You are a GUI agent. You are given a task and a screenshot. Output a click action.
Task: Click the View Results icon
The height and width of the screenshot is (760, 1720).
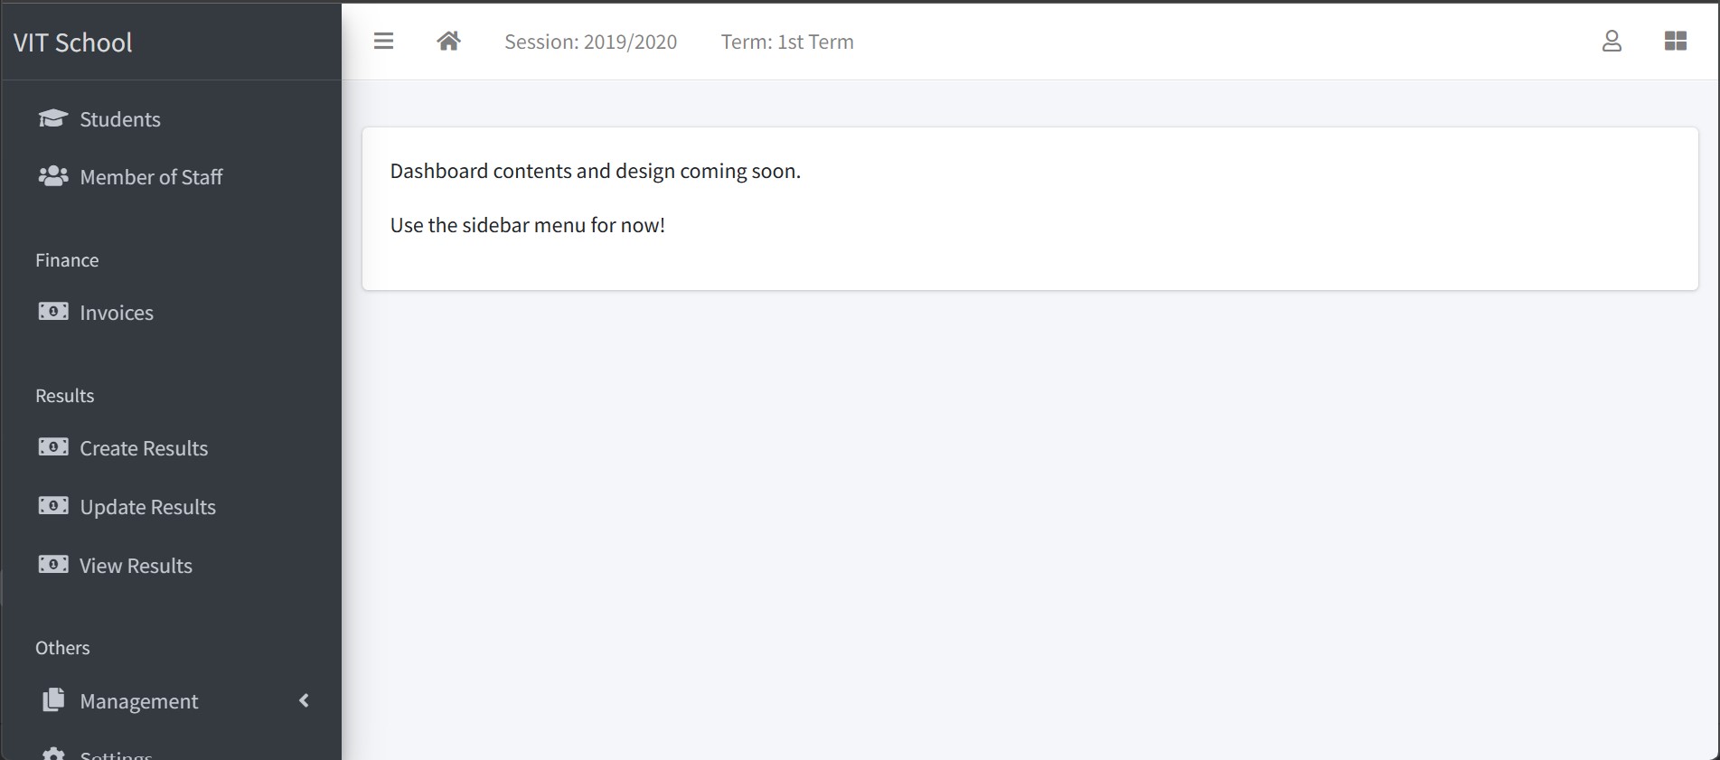52,564
